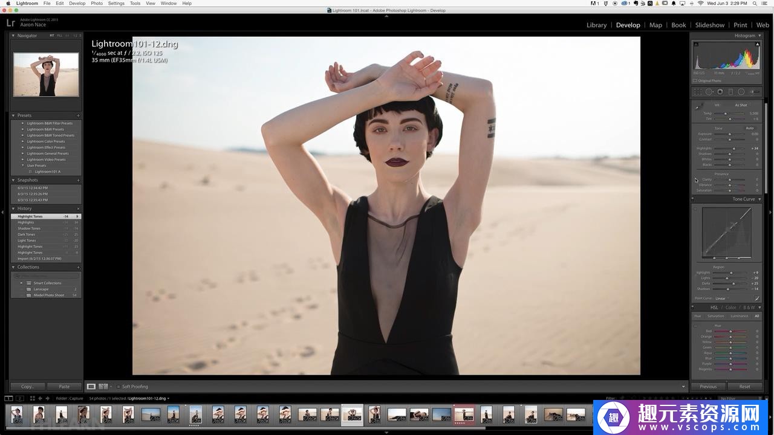The image size is (774, 435).
Task: Select the Radial Filter tool
Action: click(x=741, y=92)
